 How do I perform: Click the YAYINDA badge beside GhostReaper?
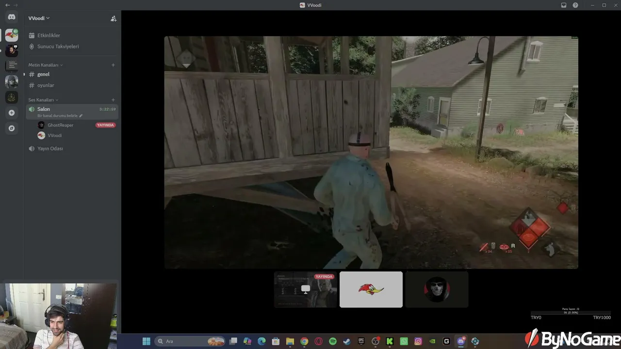coord(105,125)
